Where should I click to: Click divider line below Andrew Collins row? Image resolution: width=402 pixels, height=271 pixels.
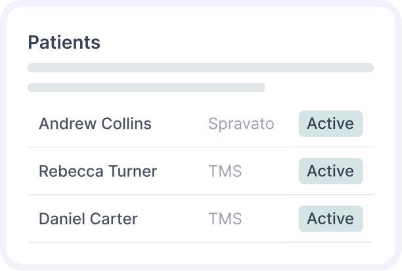(200, 147)
